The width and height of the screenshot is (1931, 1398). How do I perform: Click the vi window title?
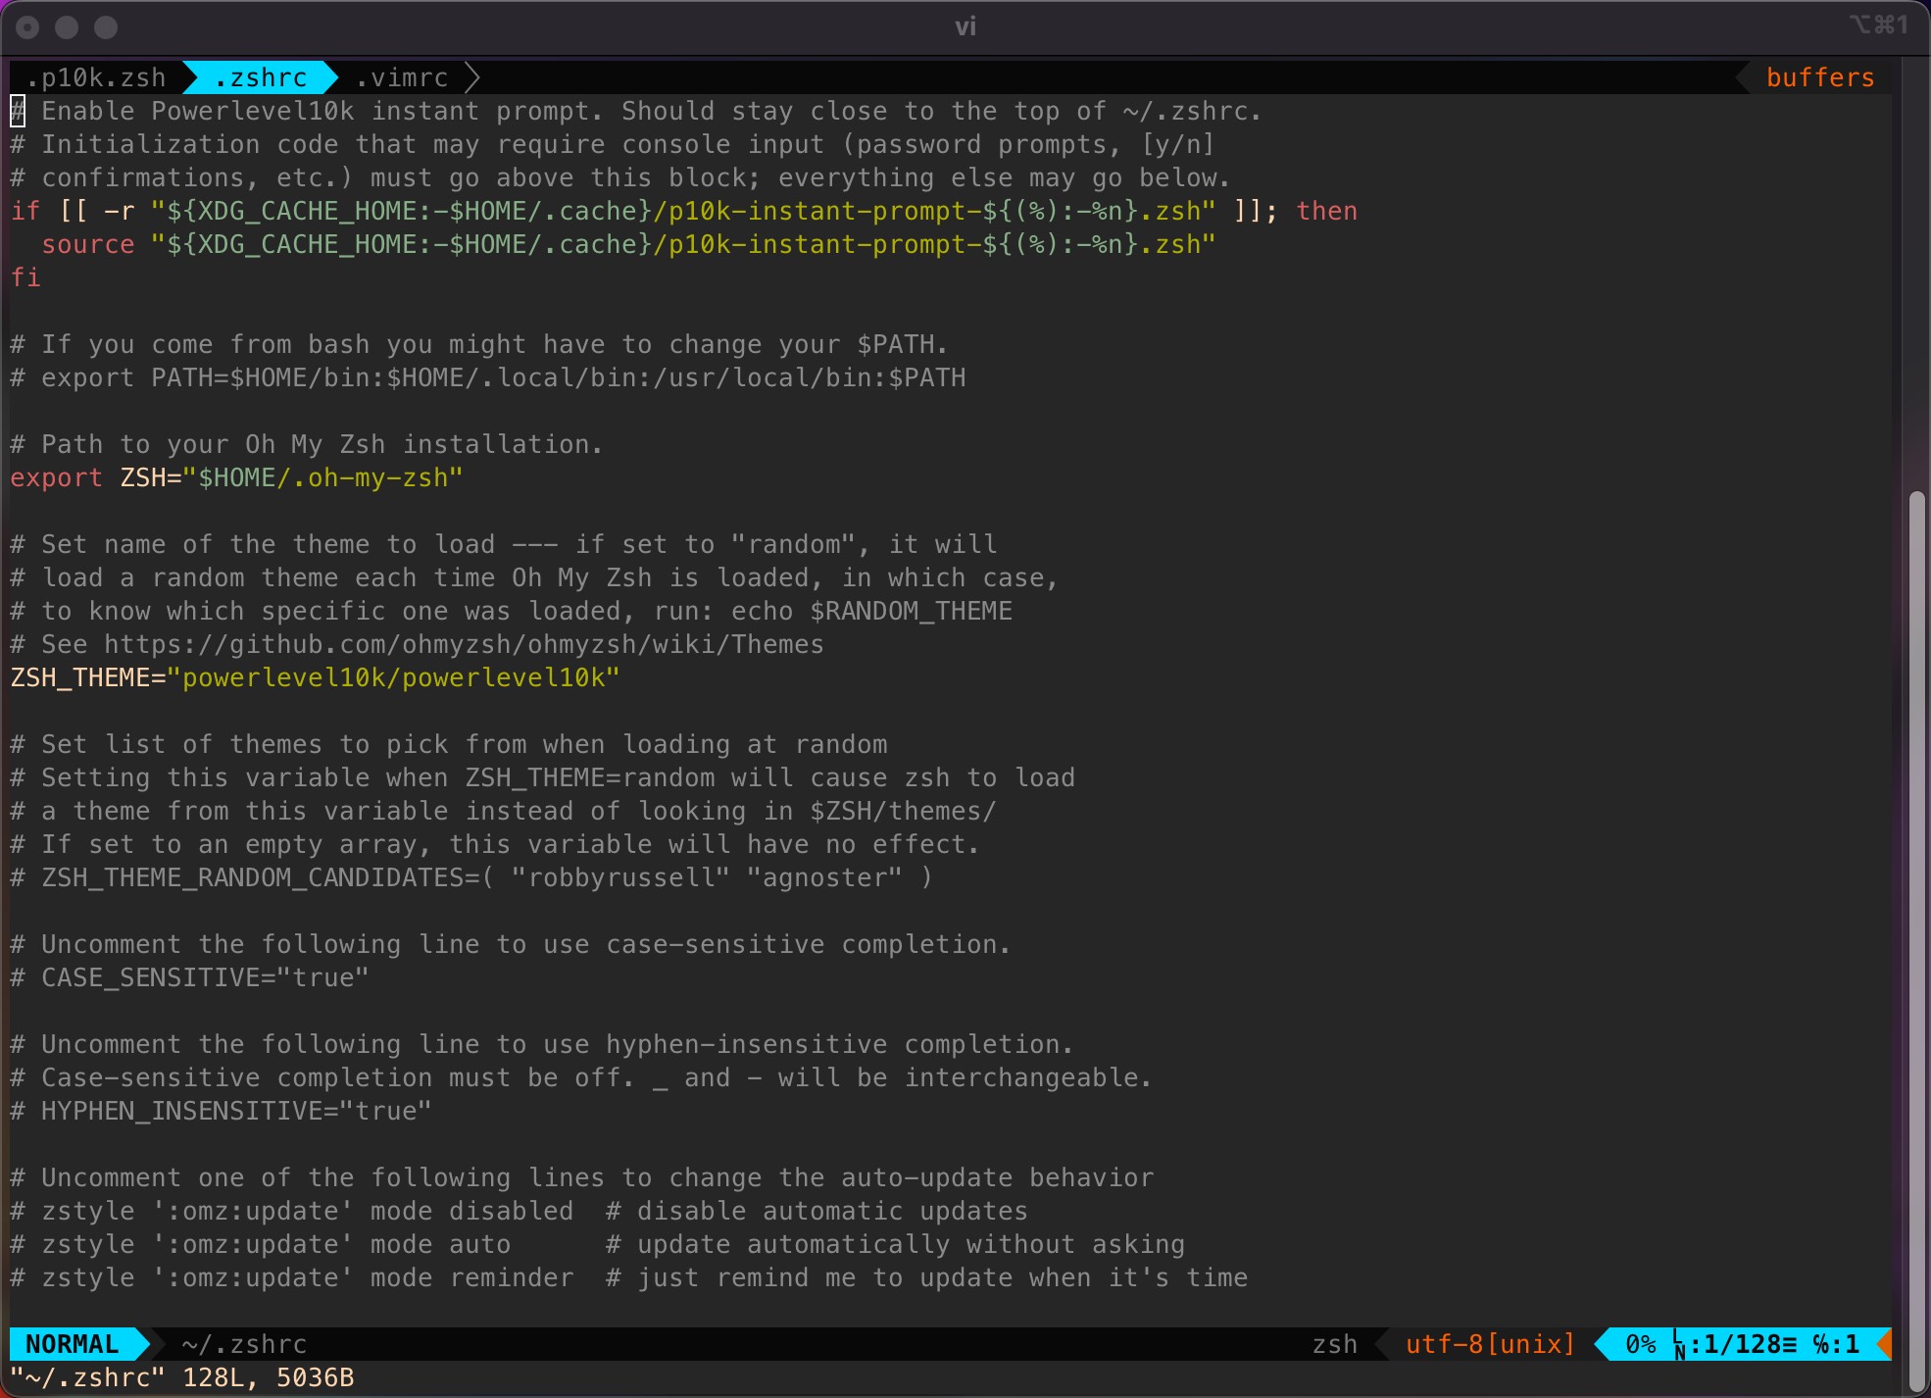pos(965,26)
